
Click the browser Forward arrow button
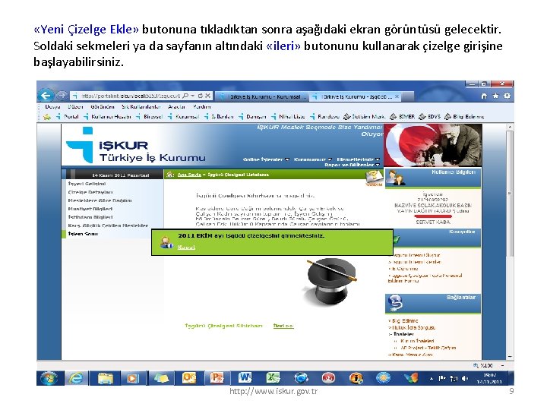(62, 95)
